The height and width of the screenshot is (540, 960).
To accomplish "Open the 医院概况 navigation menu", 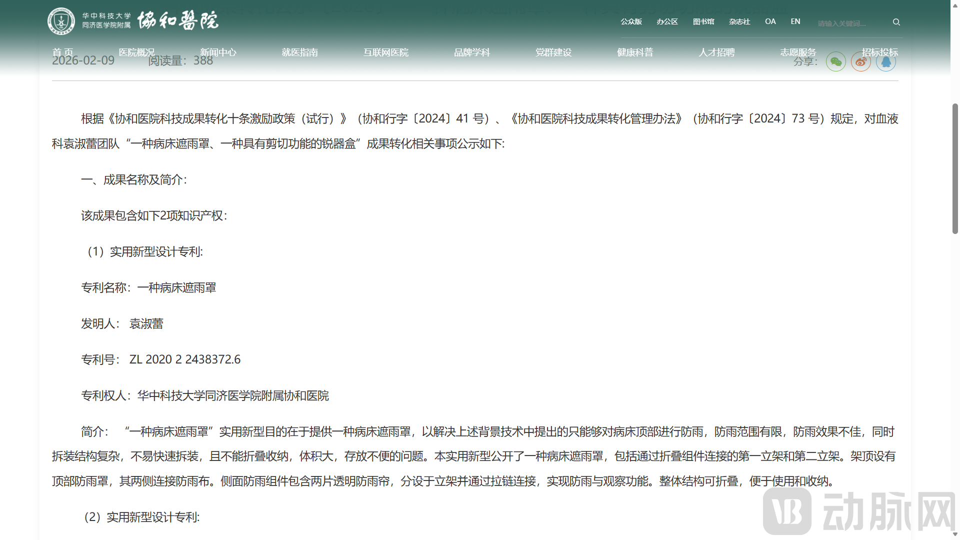I will coord(136,52).
